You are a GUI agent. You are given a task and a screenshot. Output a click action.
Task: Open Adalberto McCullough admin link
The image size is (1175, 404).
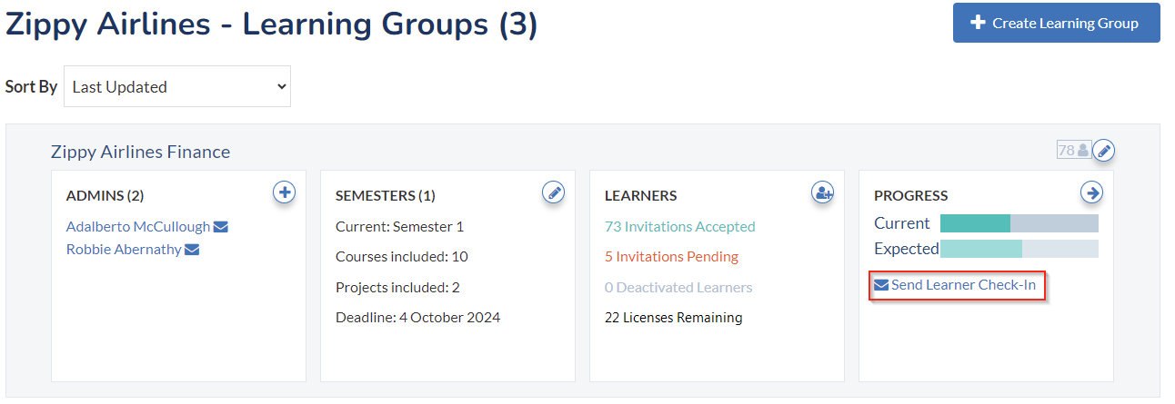coord(138,227)
